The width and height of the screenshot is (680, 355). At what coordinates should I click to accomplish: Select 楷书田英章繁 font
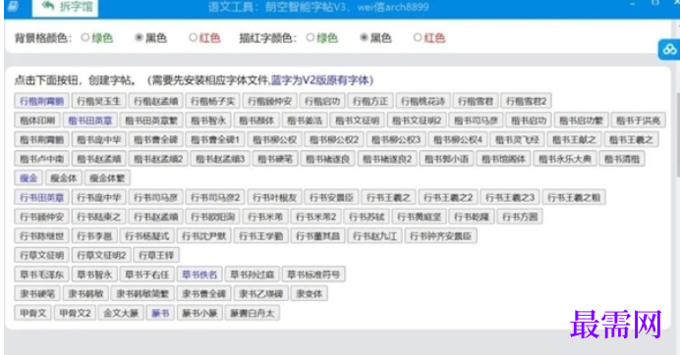151,121
